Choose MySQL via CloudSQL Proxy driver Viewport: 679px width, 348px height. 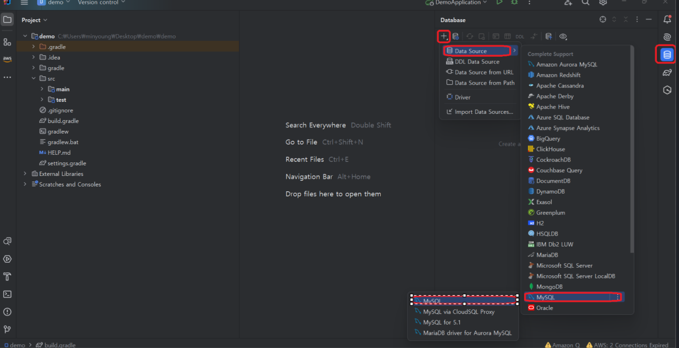(x=463, y=311)
